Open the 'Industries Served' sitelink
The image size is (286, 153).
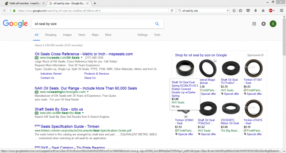51,74
